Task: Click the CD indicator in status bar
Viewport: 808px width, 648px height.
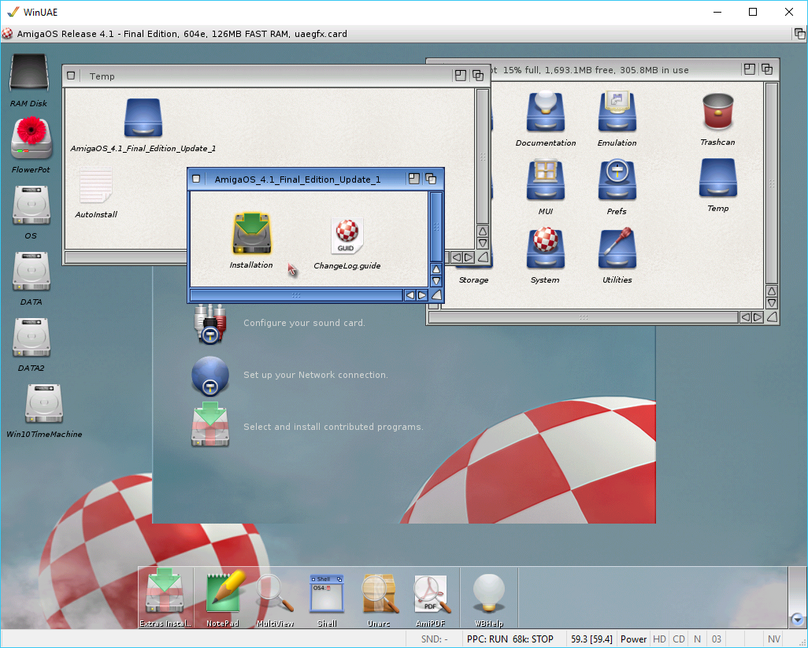Action: tap(679, 639)
